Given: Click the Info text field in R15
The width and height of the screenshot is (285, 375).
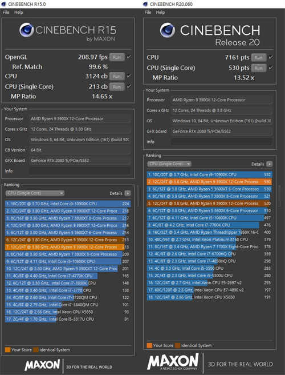Looking at the screenshot, I should coord(80,171).
